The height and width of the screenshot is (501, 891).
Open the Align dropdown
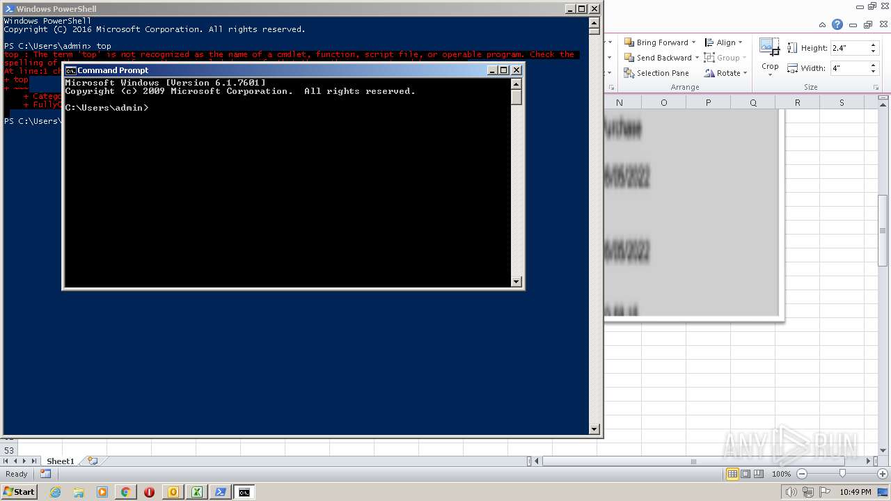click(x=724, y=42)
